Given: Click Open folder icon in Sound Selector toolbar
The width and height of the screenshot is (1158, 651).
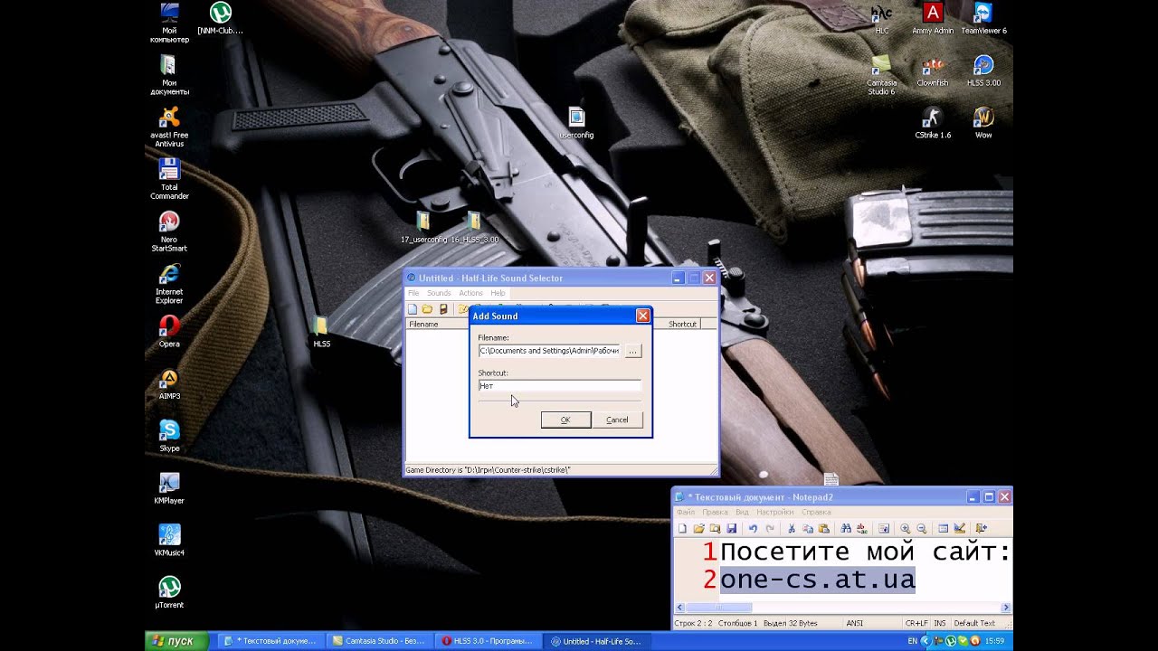Looking at the screenshot, I should pos(427,309).
